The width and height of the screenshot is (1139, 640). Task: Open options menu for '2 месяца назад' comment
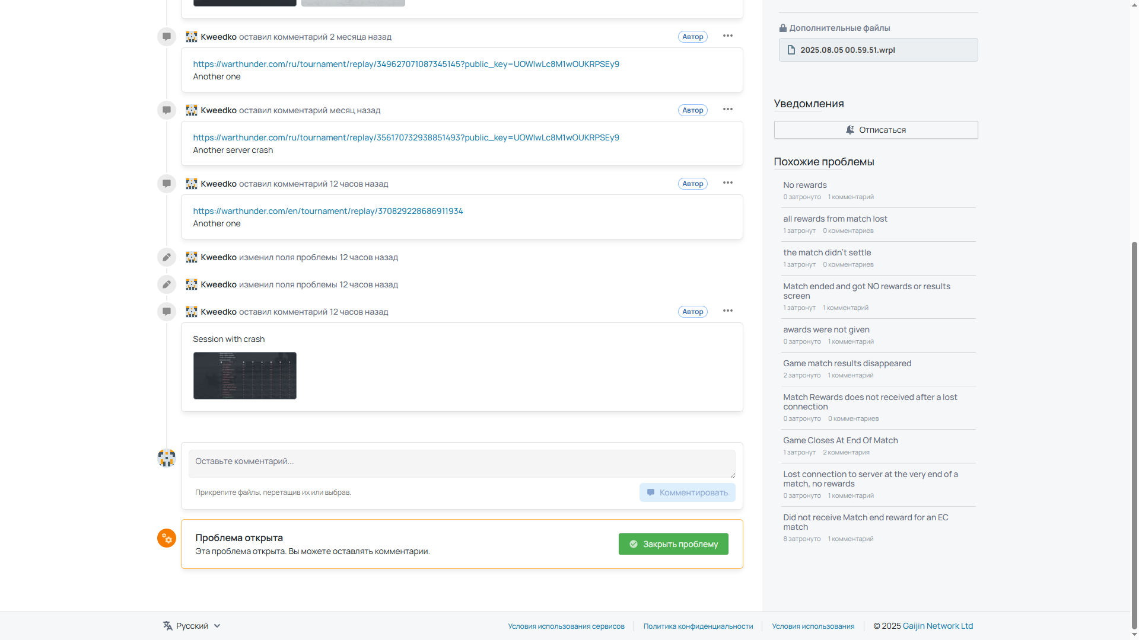click(x=727, y=36)
